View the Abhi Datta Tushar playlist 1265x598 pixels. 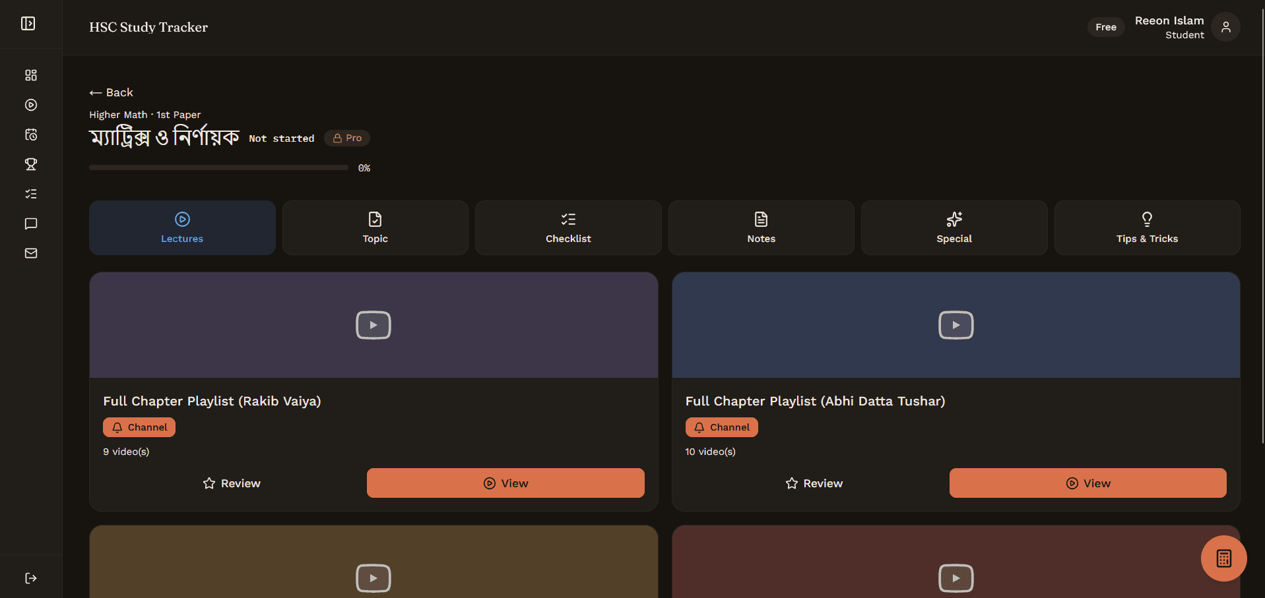coord(1087,483)
